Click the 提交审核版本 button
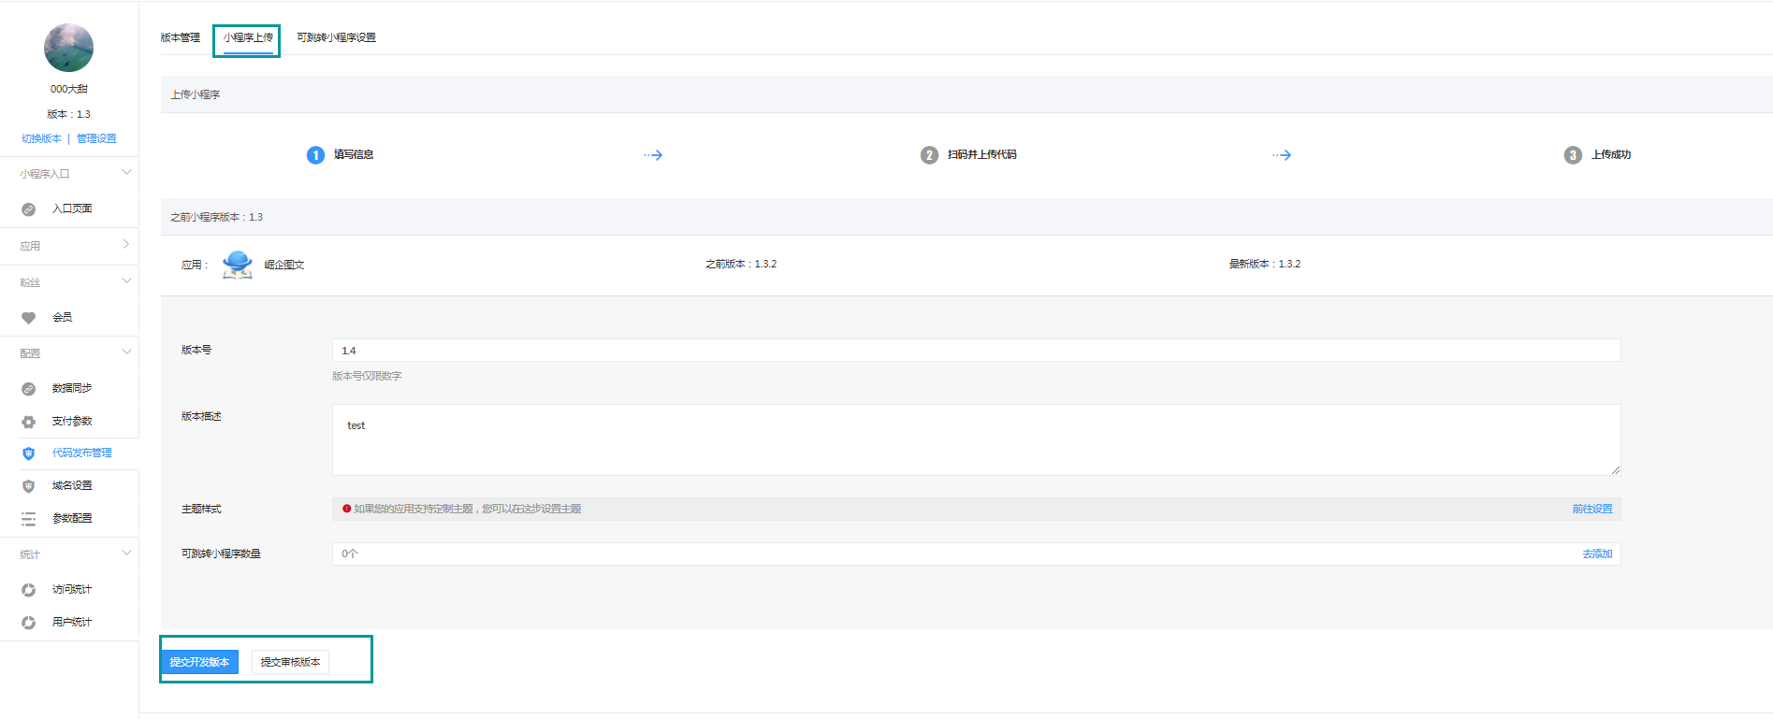This screenshot has height=719, width=1773. coord(290,662)
